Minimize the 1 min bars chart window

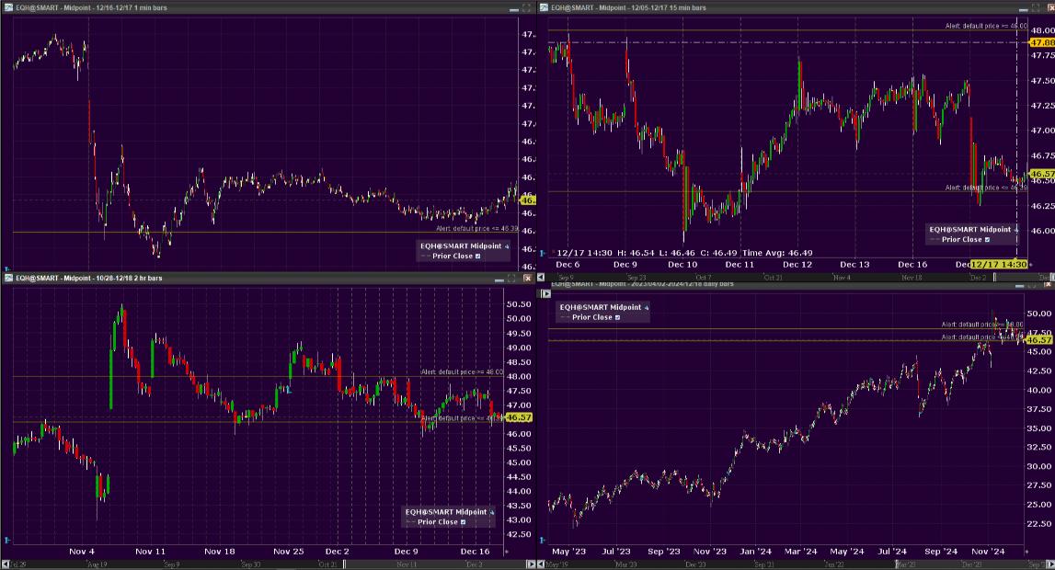click(x=514, y=8)
